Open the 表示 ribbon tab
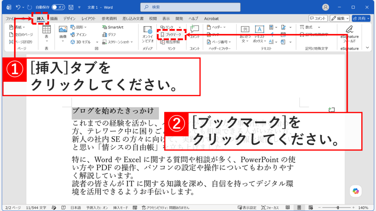376x211 pixels. point(166,18)
